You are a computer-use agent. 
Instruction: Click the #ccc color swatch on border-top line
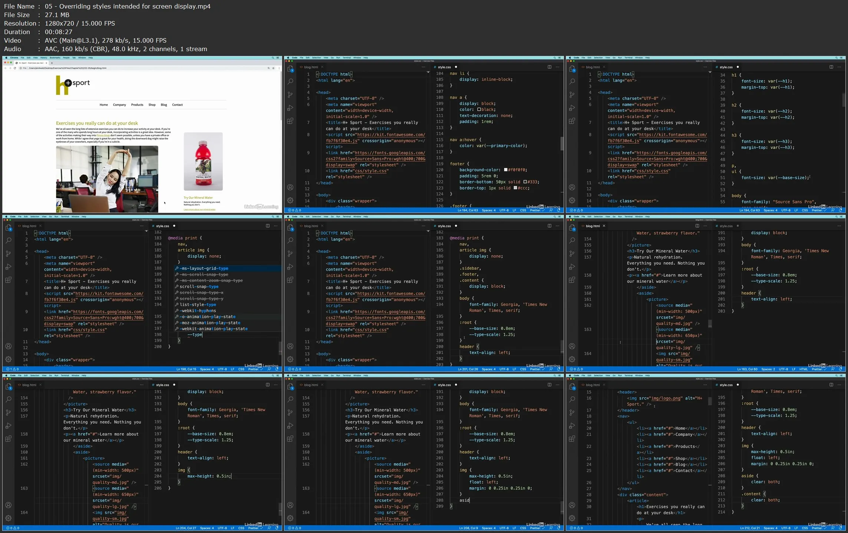[x=515, y=188]
